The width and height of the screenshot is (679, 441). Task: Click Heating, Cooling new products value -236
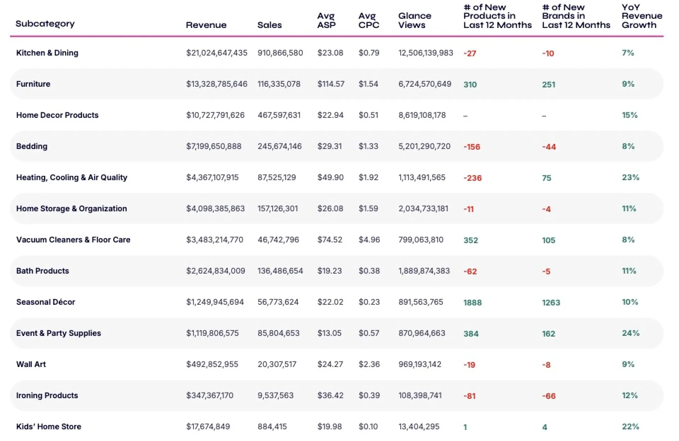[x=473, y=178]
